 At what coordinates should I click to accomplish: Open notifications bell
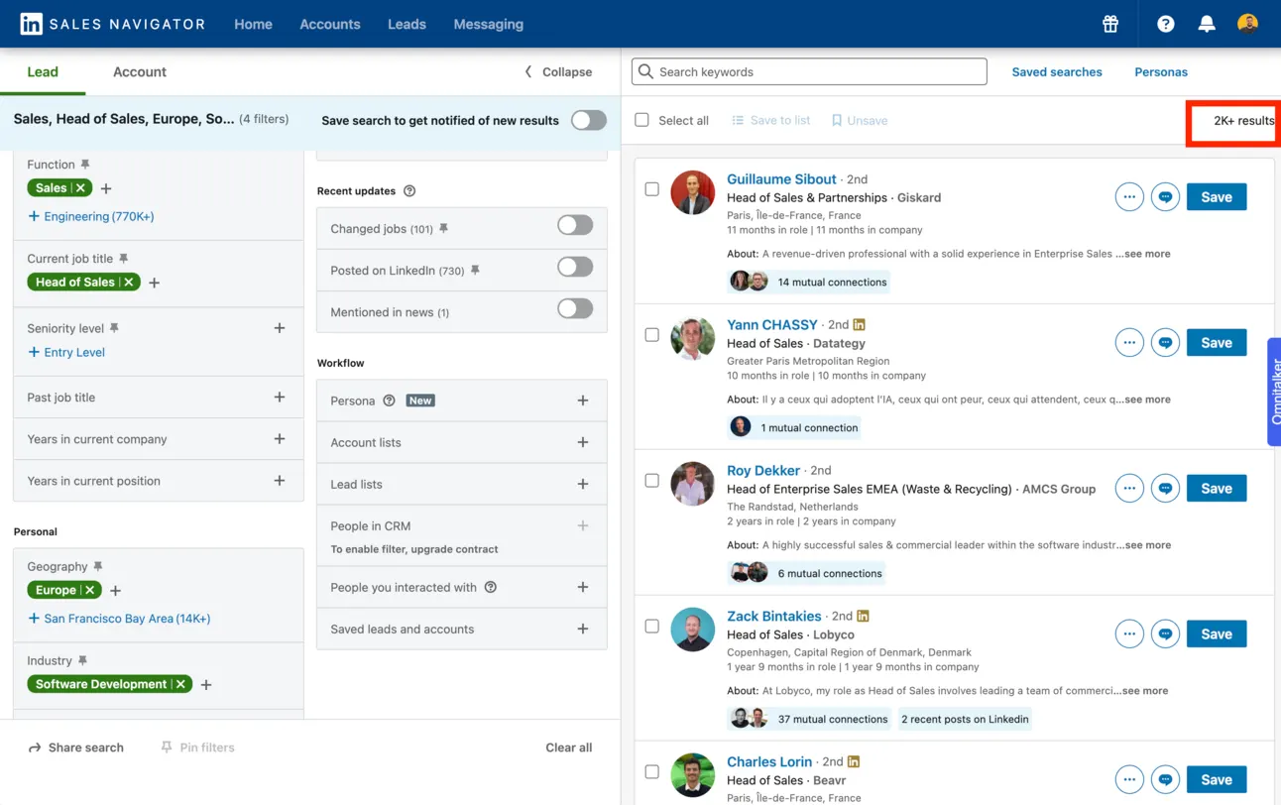1207,24
